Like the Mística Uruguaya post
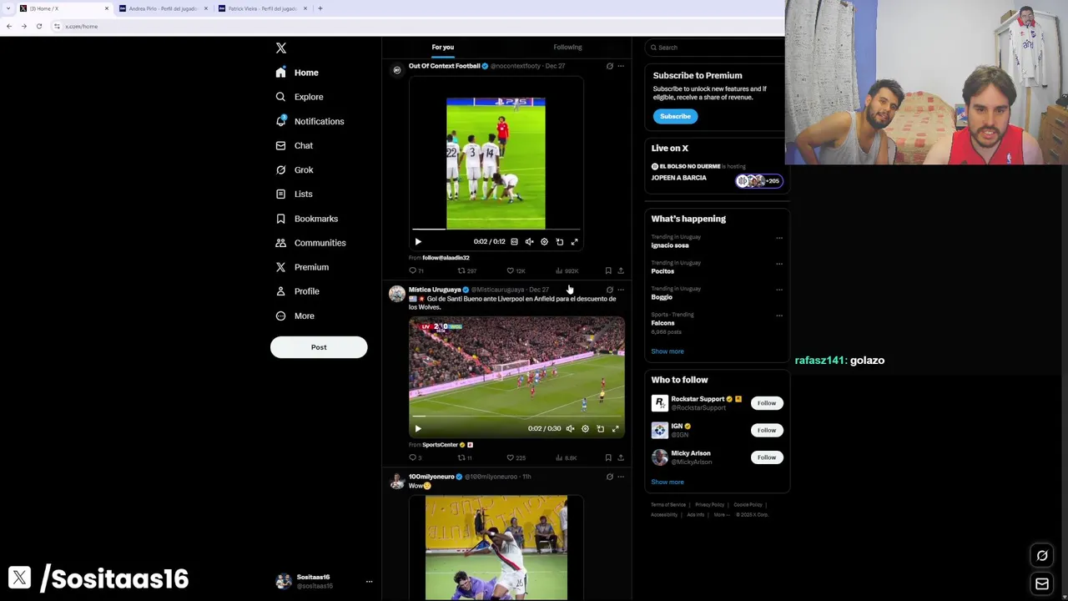This screenshot has height=601, width=1068. click(x=516, y=457)
